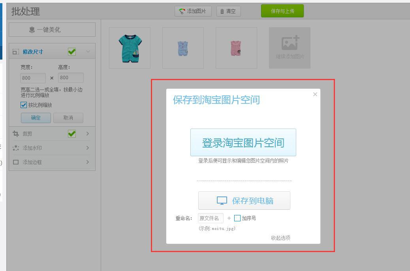Toggle the 裁剪 green checkmark
Image resolution: width=410 pixels, height=271 pixels.
pos(71,134)
